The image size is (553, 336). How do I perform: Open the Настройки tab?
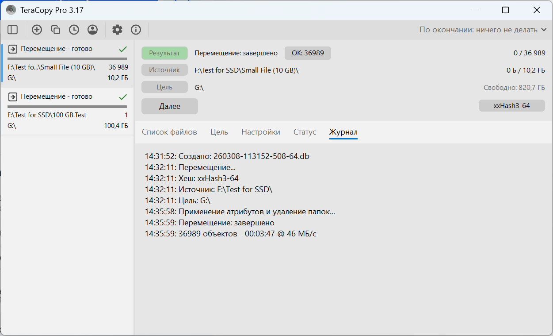pos(261,132)
